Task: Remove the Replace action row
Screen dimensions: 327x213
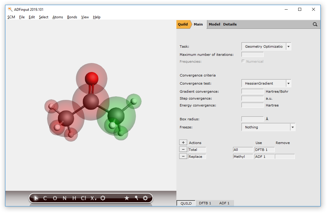Action: (x=183, y=156)
